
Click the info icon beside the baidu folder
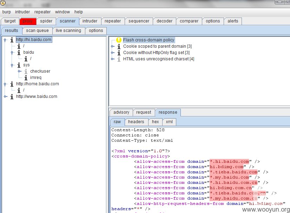click(x=19, y=53)
